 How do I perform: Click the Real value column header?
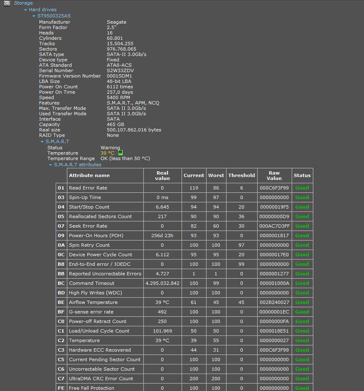(162, 175)
